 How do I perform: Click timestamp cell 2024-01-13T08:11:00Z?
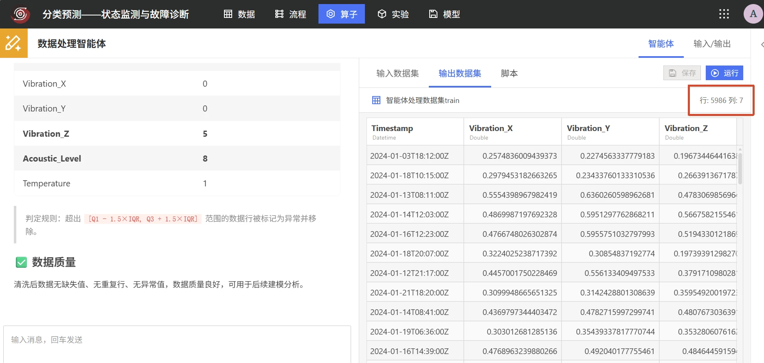point(415,195)
